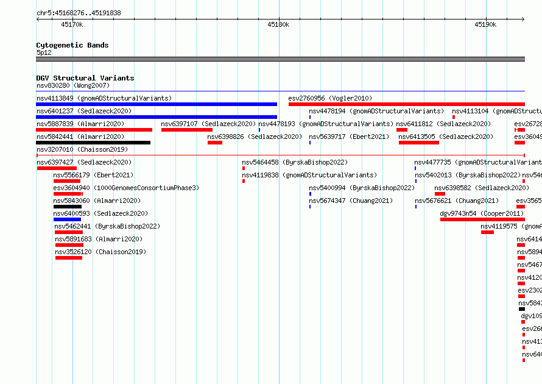Select the nsv4113849 gnomADStructuralVariants label
This screenshot has height=384, width=542.
[104, 98]
